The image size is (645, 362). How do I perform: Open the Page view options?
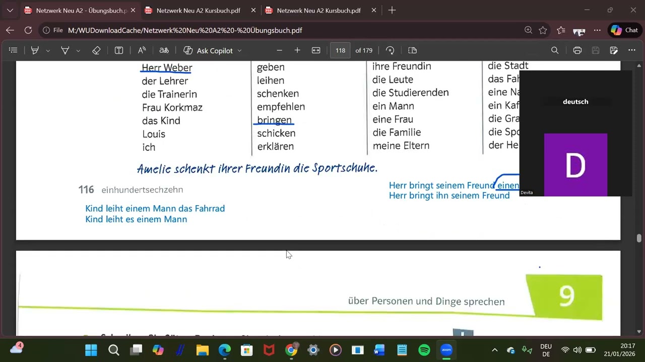tap(412, 50)
